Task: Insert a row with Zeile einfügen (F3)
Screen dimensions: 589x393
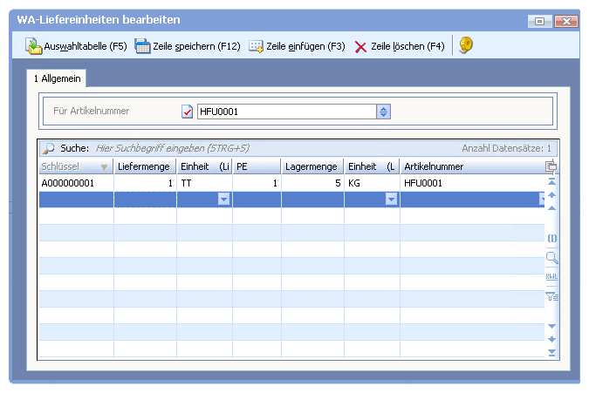Action: [297, 46]
